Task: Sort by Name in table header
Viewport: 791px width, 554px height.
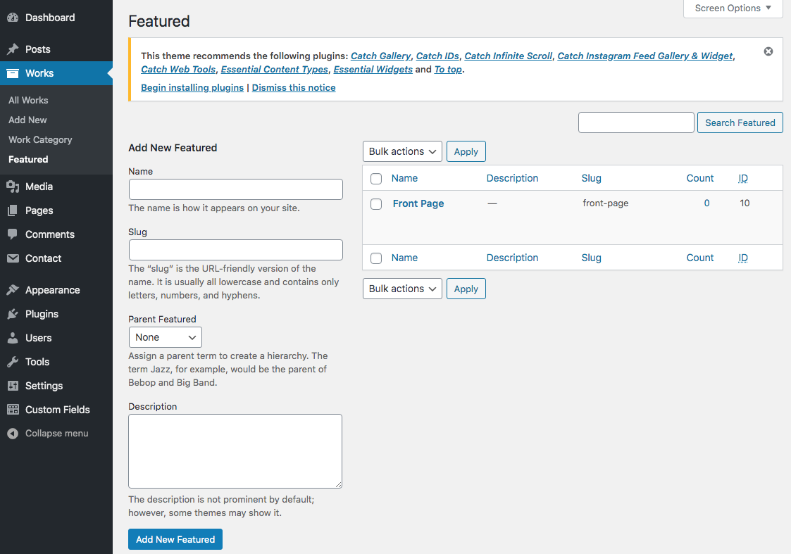Action: [404, 179]
